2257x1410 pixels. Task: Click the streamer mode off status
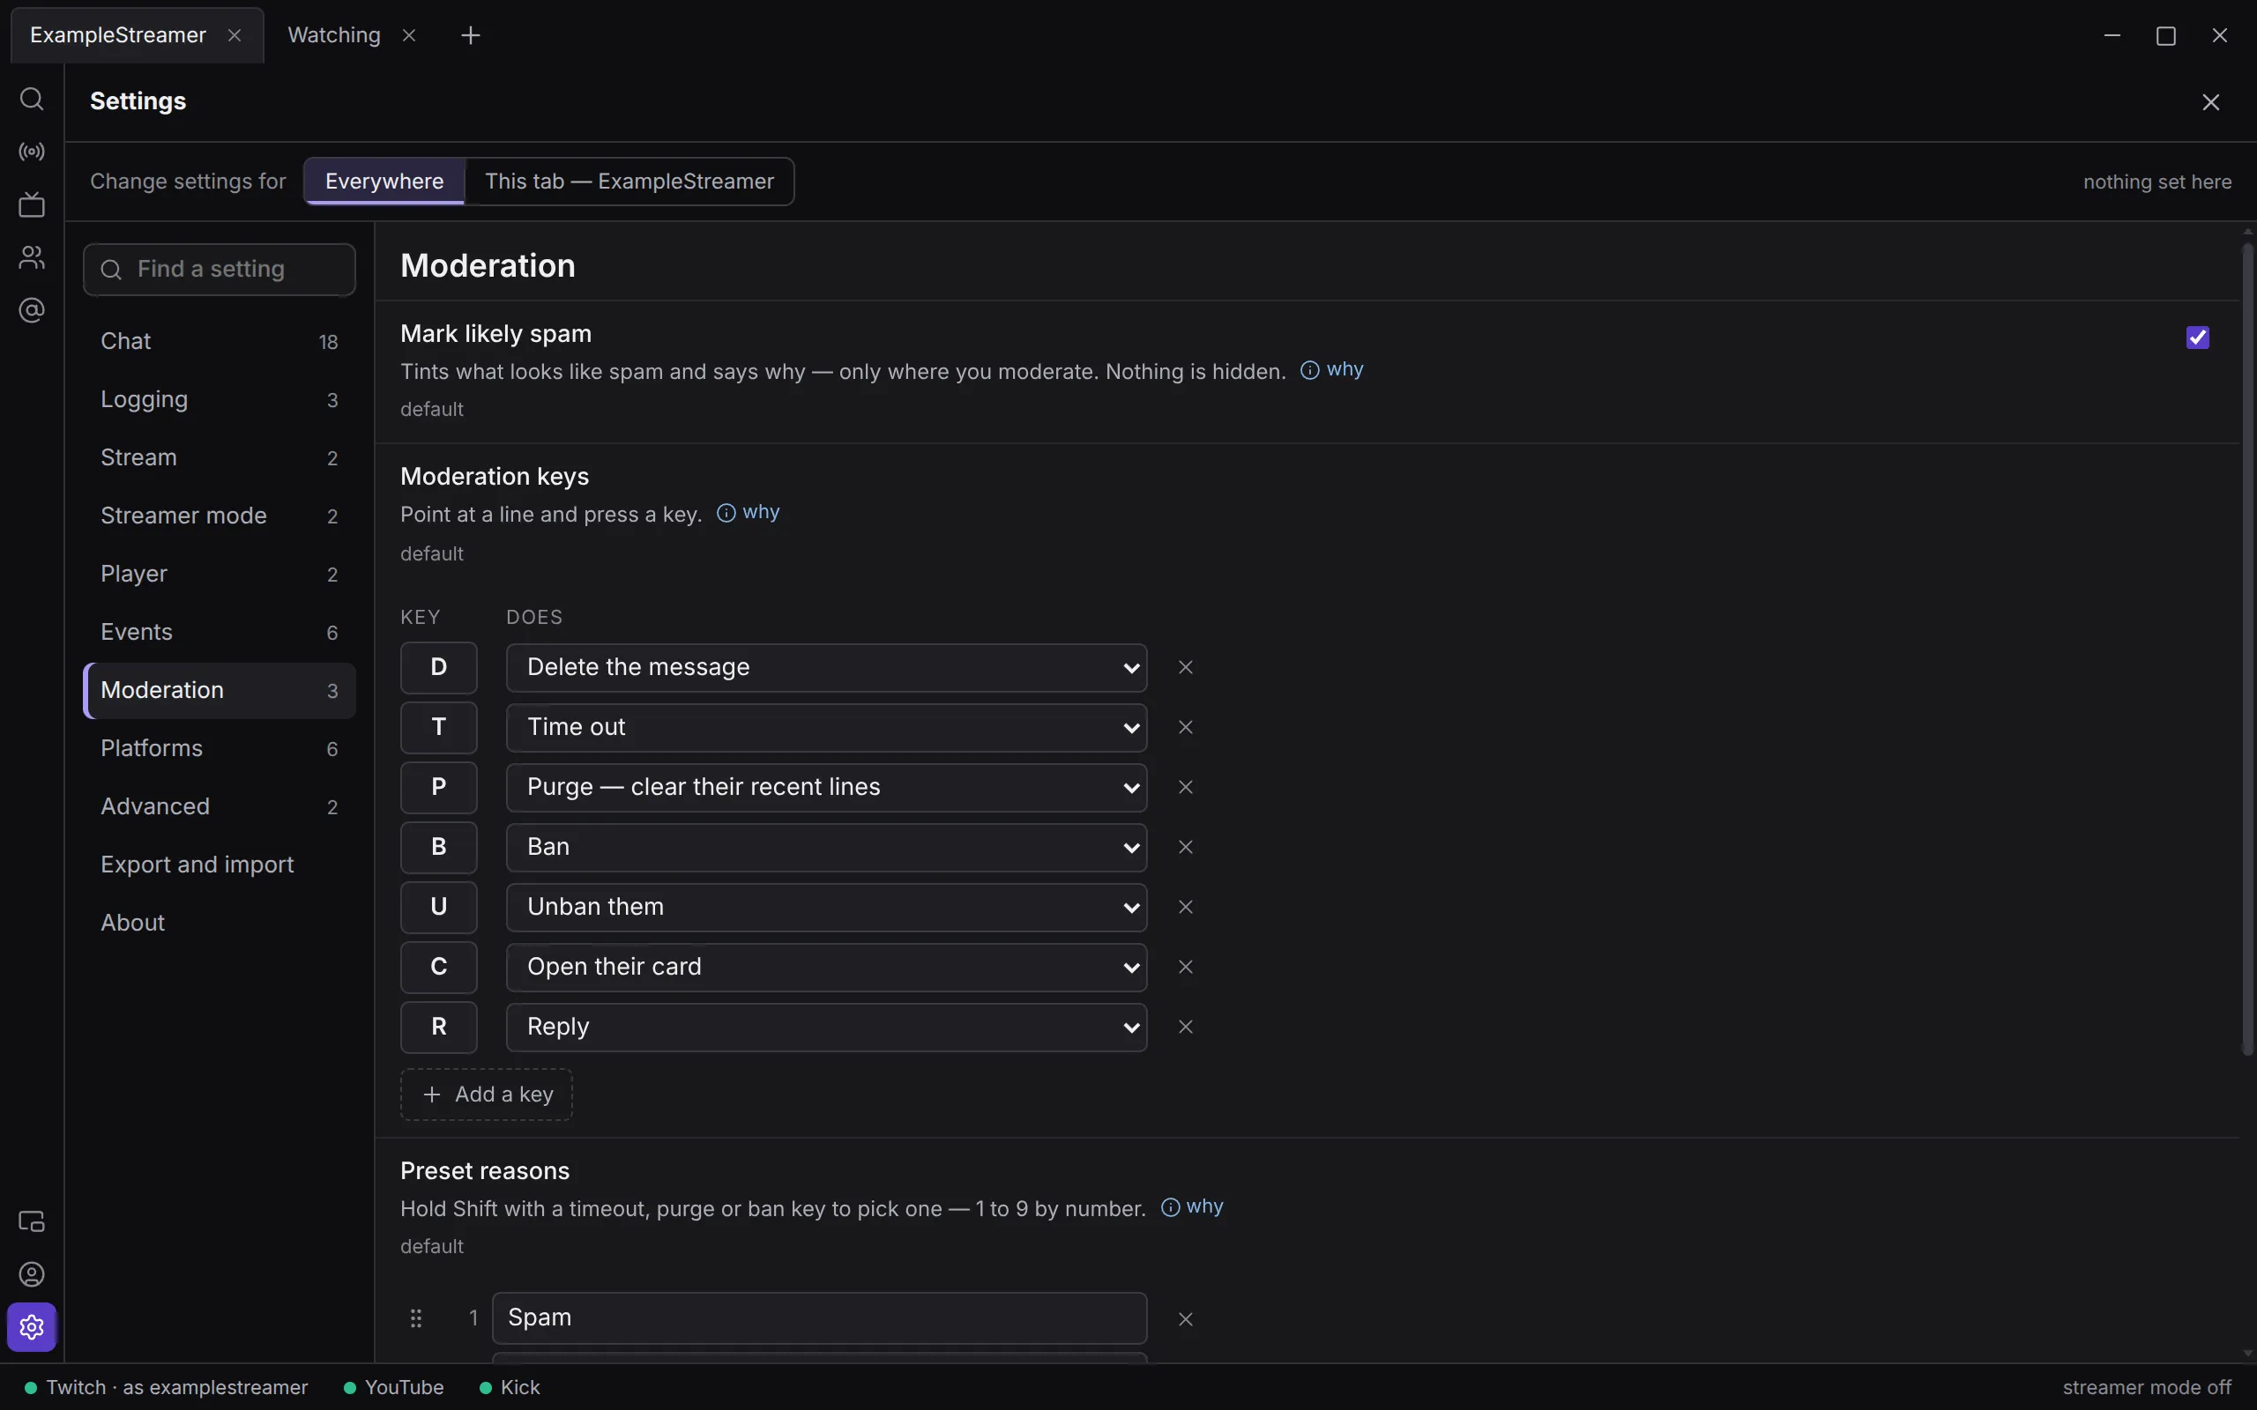(x=2147, y=1388)
